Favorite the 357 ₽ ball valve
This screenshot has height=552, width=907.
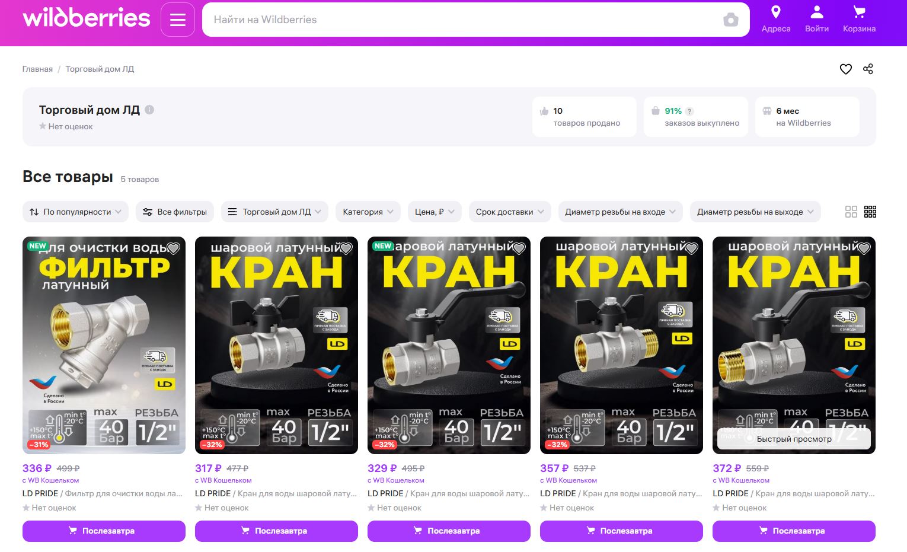tap(691, 248)
